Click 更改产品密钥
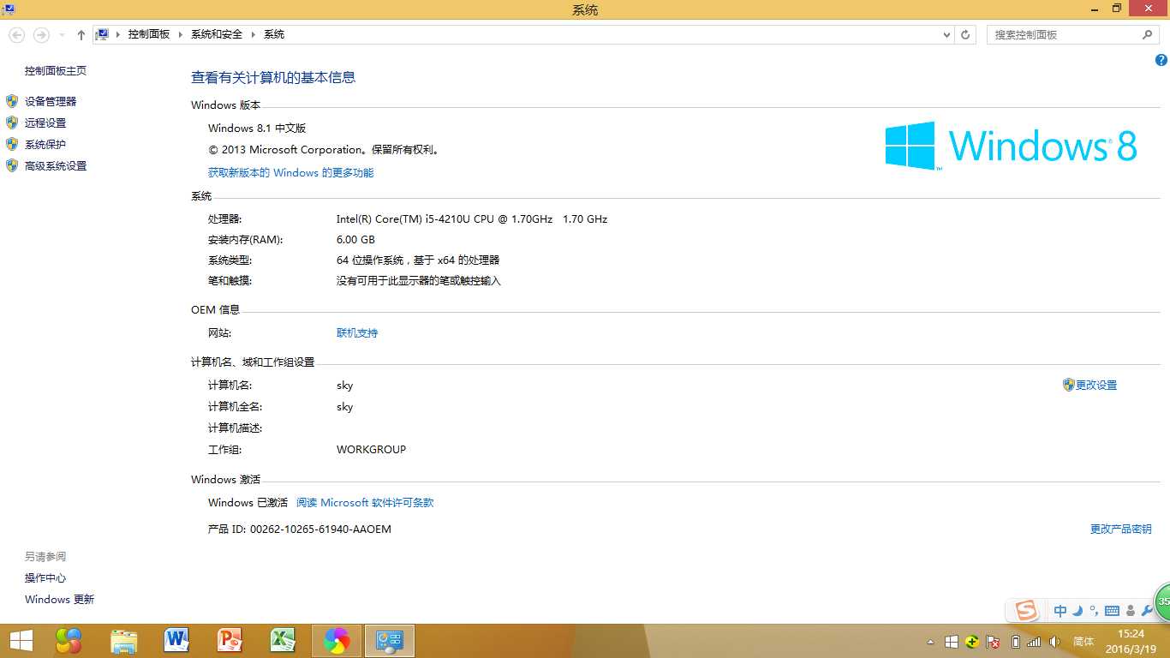The height and width of the screenshot is (658, 1170). (1120, 529)
